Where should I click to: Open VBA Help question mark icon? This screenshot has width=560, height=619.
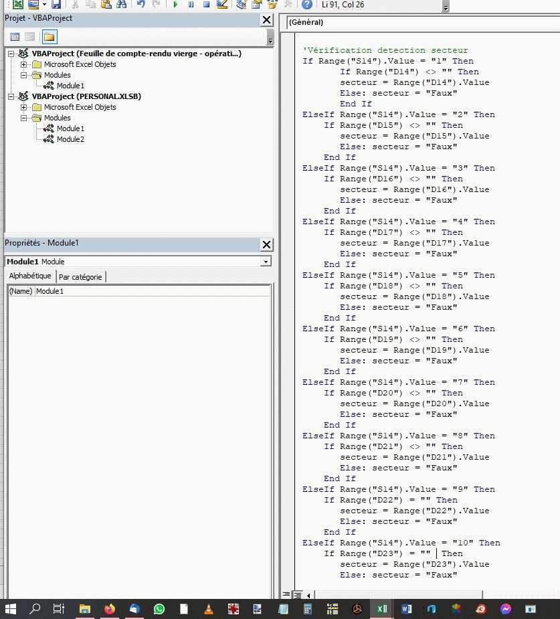coord(306,4)
